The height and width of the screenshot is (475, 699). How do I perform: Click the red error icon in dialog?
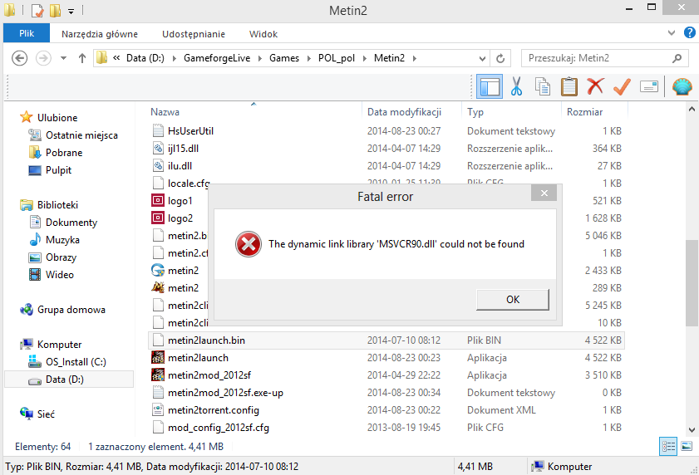click(x=249, y=244)
